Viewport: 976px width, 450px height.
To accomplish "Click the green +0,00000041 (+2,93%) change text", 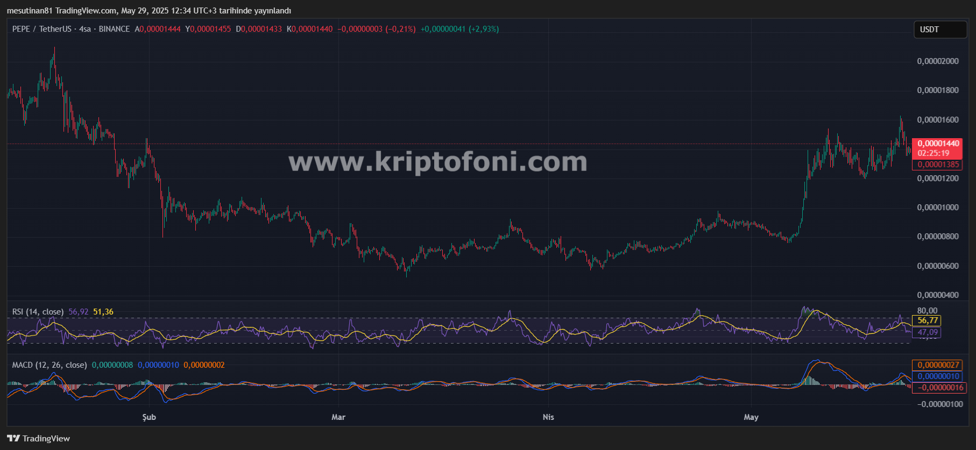I will coord(459,29).
